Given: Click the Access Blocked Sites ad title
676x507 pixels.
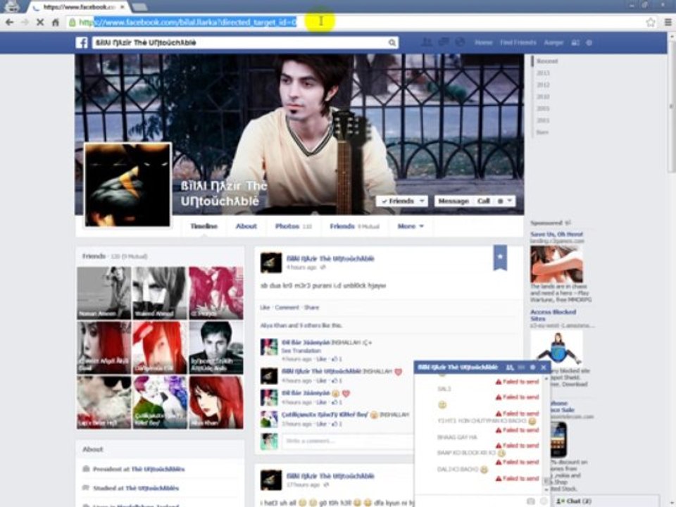Looking at the screenshot, I should (x=553, y=315).
